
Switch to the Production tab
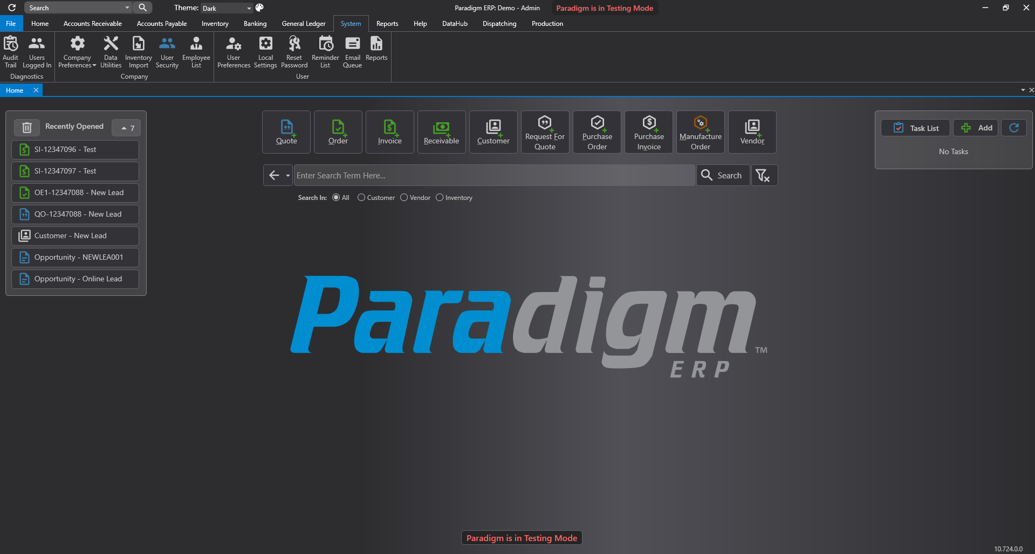547,24
